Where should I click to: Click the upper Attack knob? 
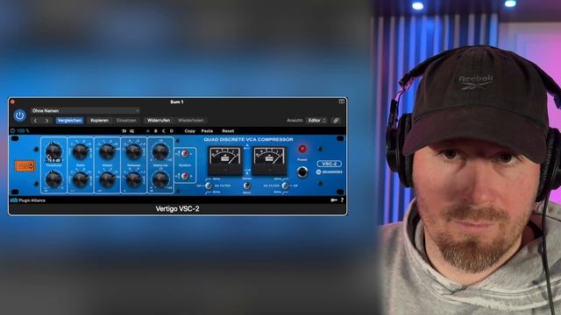(x=107, y=152)
